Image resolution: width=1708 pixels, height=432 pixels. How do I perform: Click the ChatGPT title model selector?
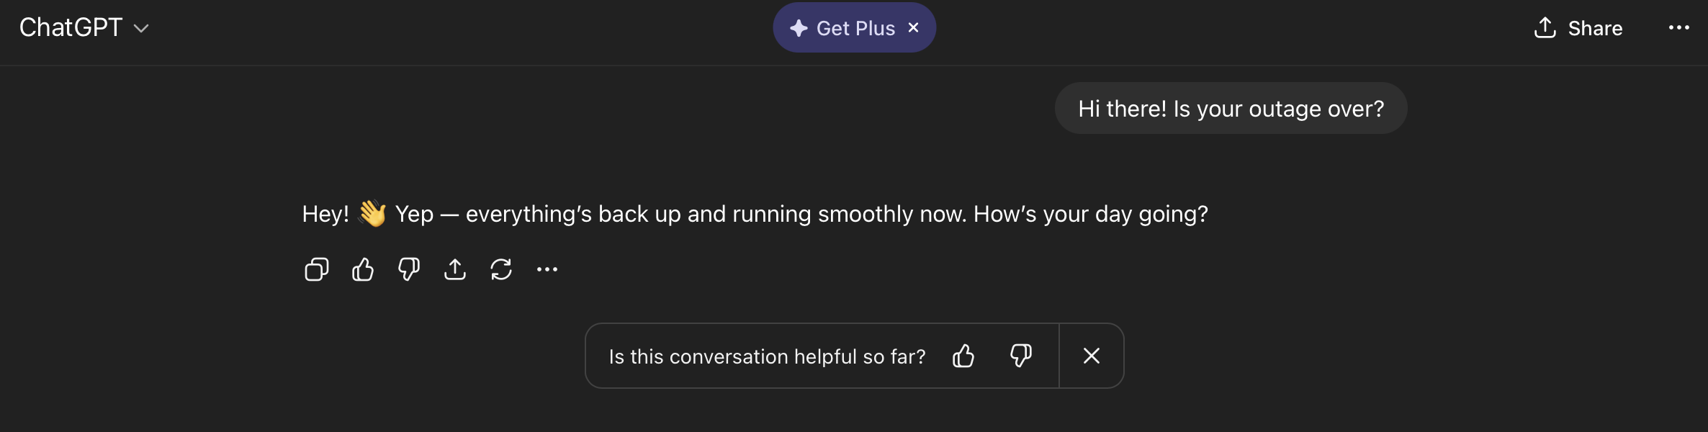71,27
